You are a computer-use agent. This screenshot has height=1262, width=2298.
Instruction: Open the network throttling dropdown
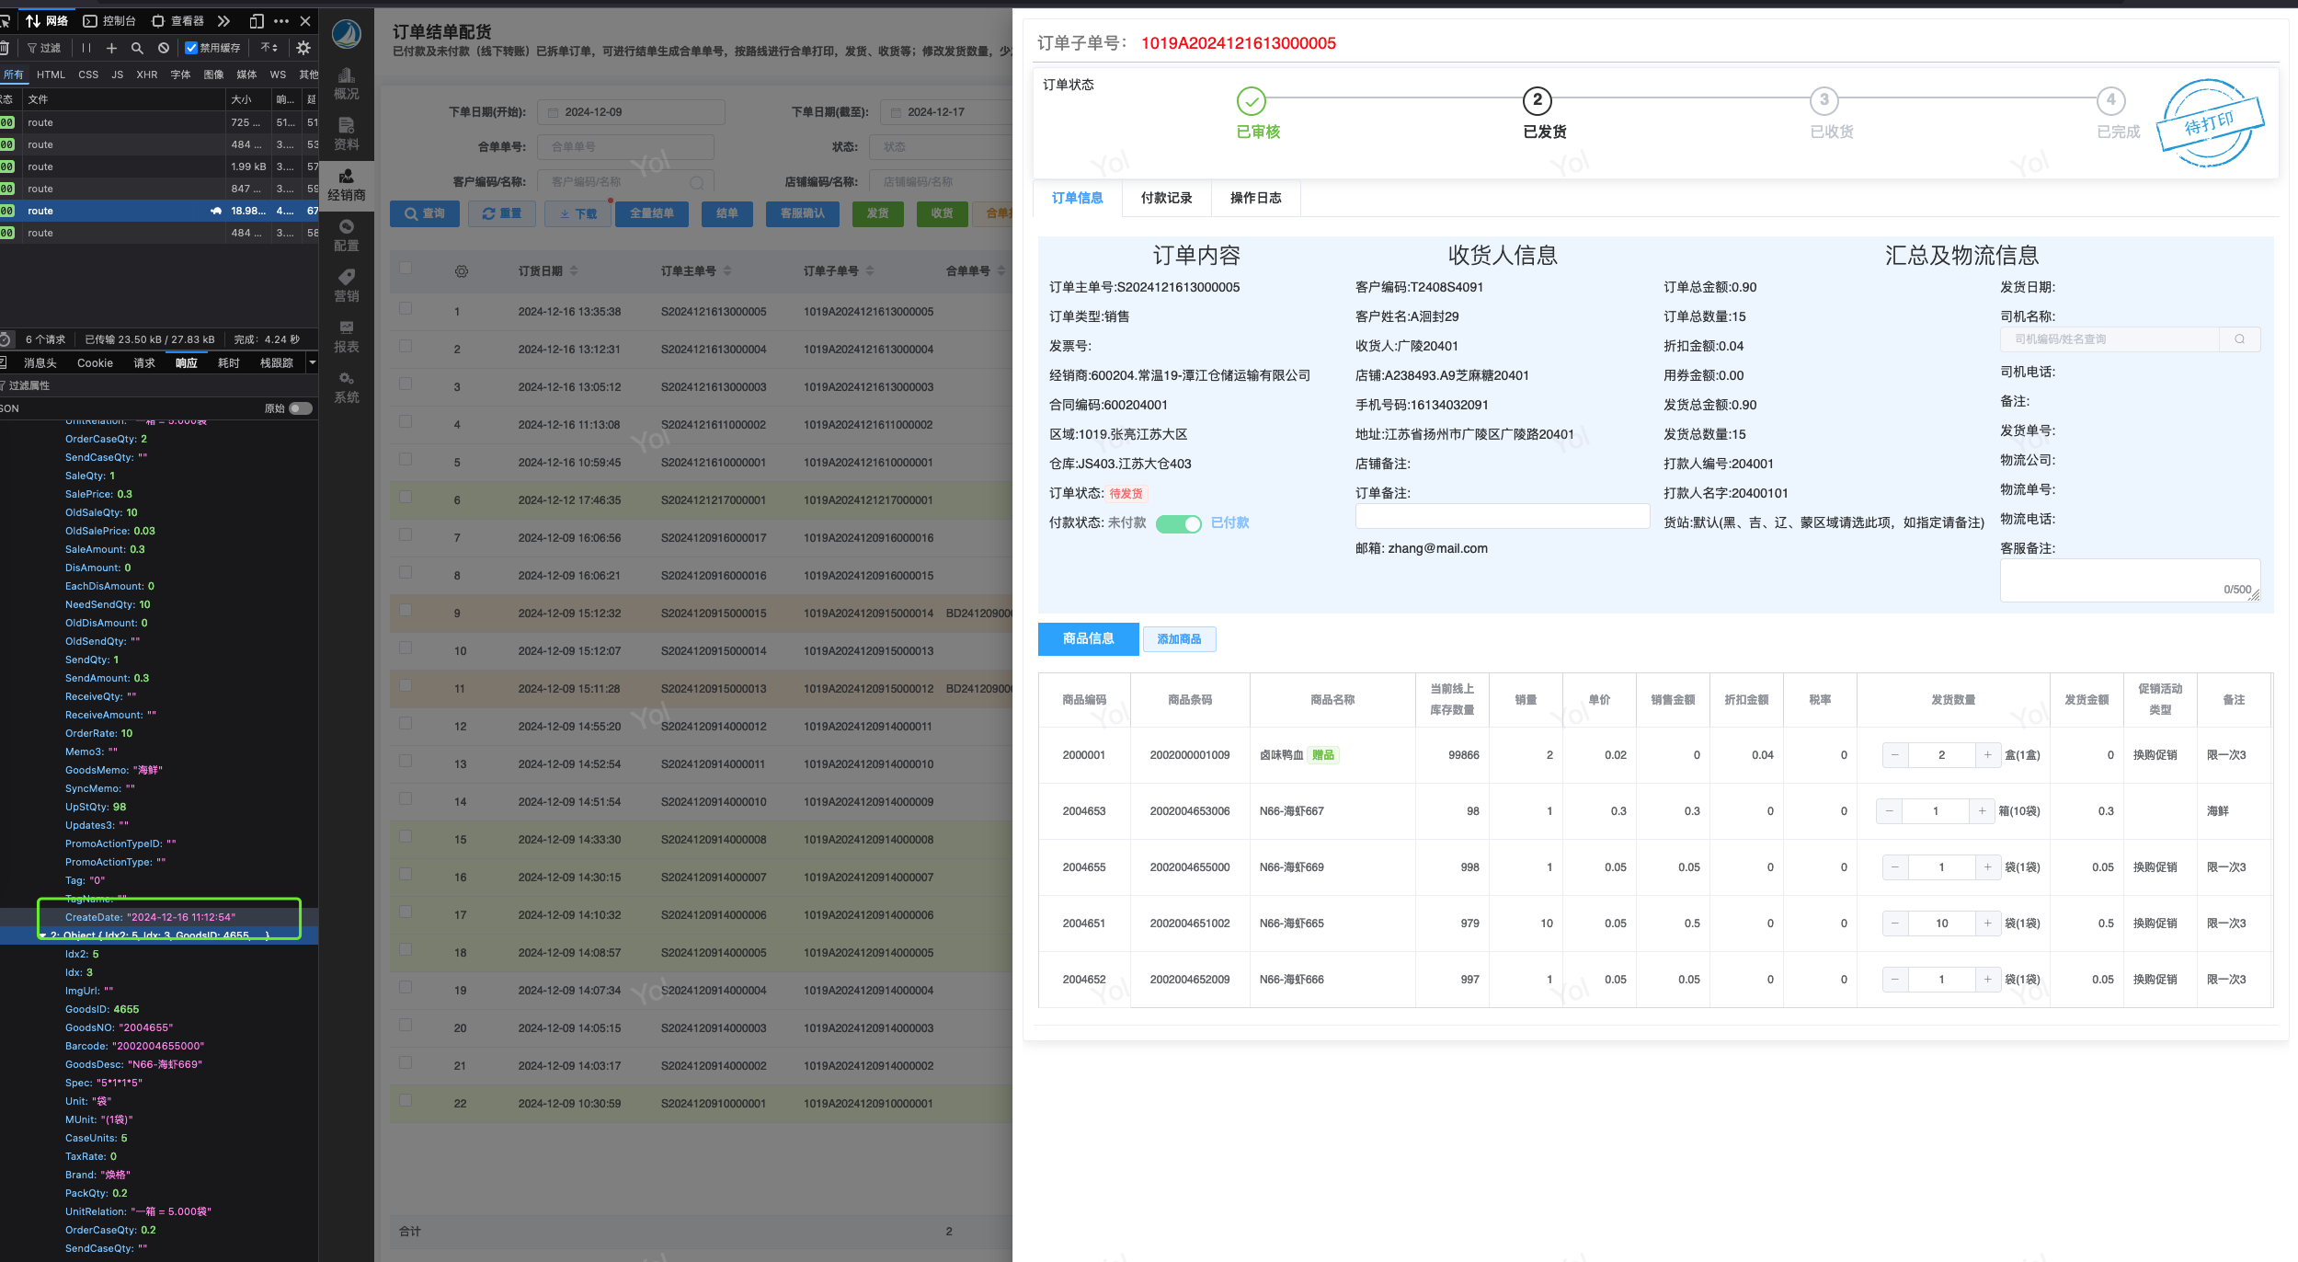click(x=269, y=48)
